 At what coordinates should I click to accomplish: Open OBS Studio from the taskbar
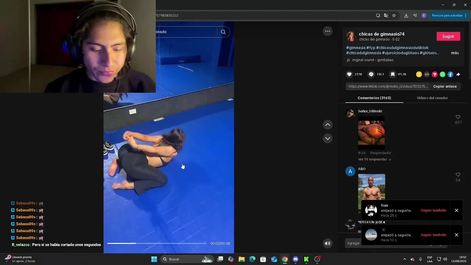(x=317, y=259)
